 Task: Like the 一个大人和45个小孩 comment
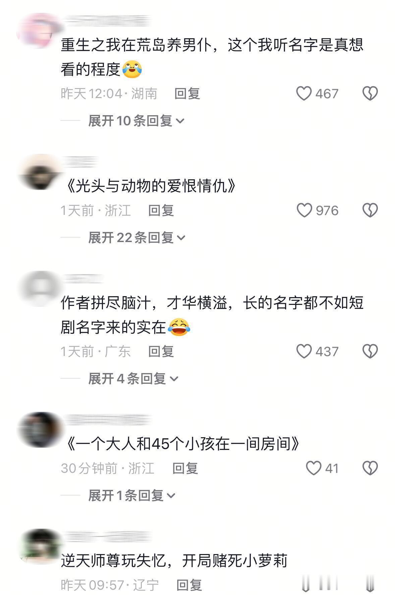314,468
